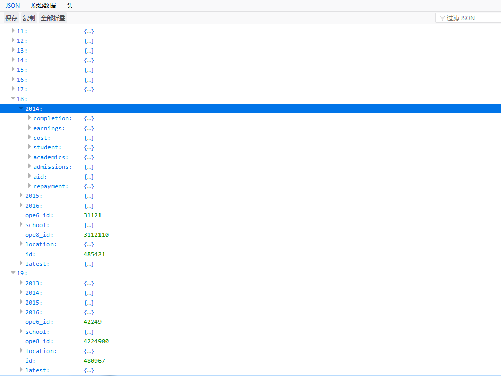Click the 全部折叠 button
The height and width of the screenshot is (376, 501).
click(x=53, y=18)
